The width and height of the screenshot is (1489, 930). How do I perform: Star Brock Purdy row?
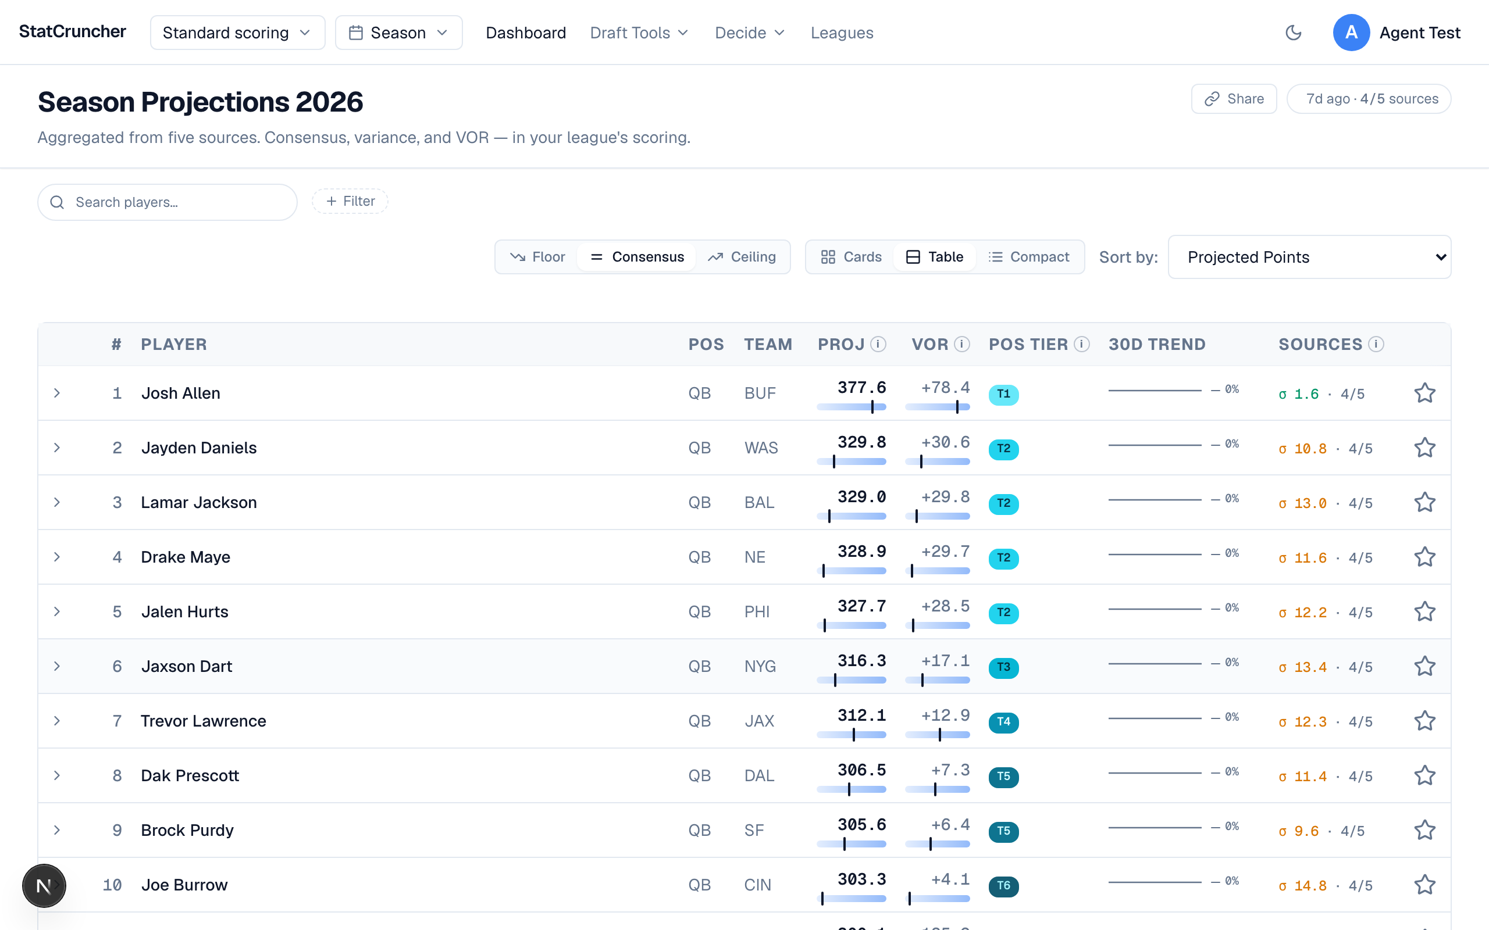[1424, 831]
